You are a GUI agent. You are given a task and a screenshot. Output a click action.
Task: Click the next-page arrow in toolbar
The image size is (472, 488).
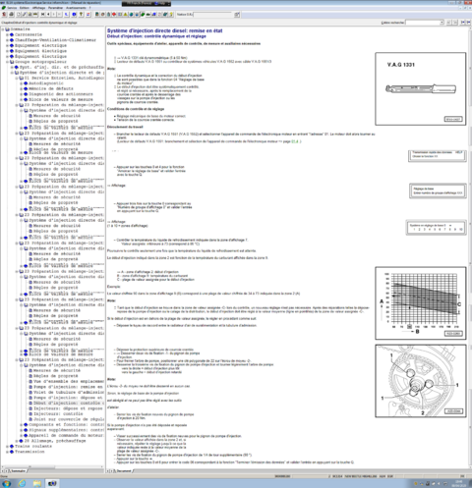[53, 15]
